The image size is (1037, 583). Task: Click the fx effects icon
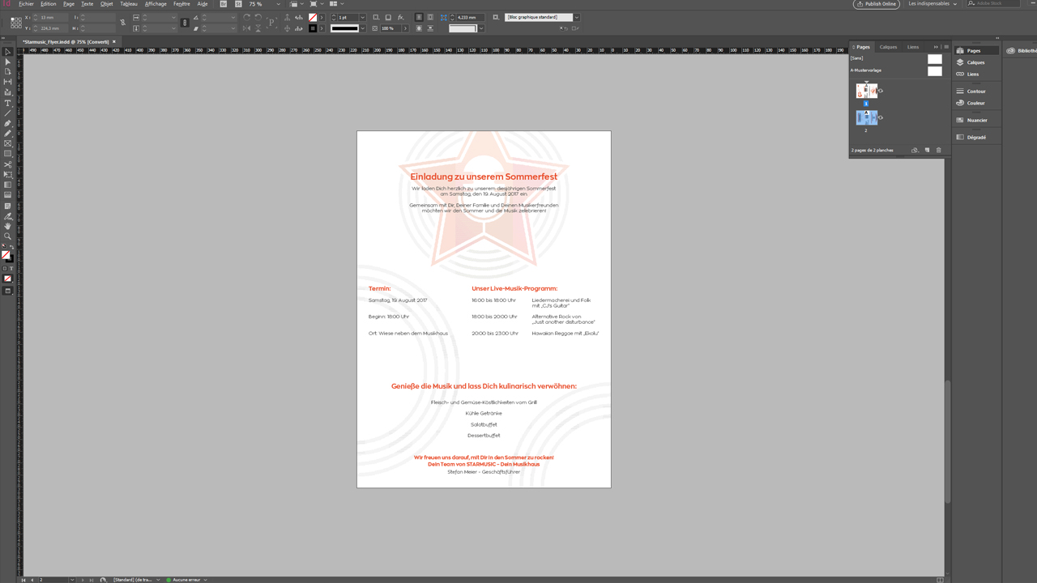[400, 17]
